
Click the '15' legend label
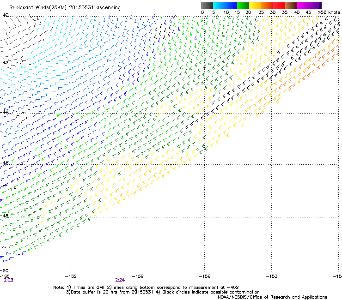(x=237, y=12)
